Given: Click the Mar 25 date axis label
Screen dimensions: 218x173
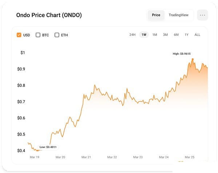Looking at the screenshot, I should pos(189,157).
